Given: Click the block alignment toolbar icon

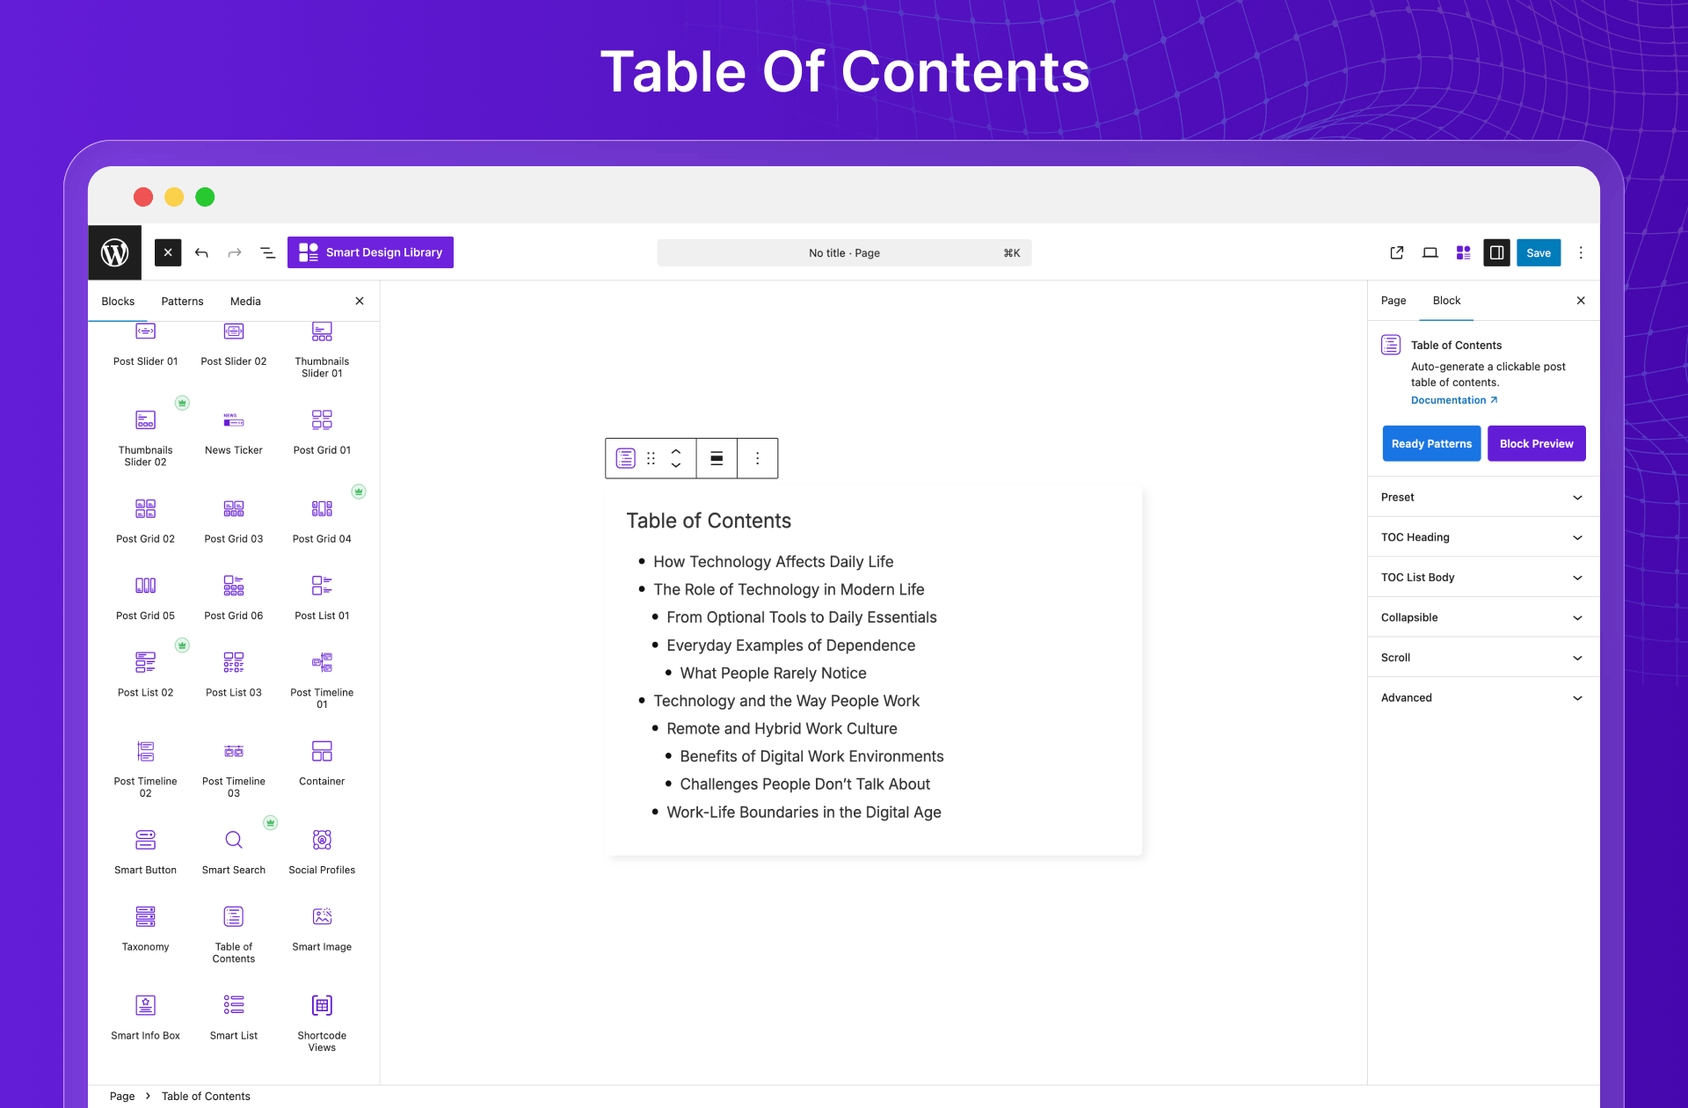Looking at the screenshot, I should coord(717,458).
